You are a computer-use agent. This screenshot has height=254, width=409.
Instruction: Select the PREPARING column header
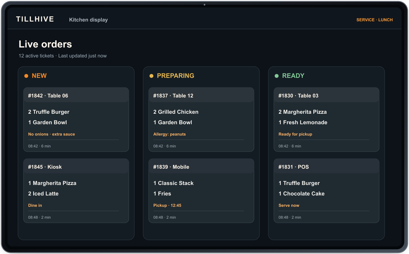[175, 76]
